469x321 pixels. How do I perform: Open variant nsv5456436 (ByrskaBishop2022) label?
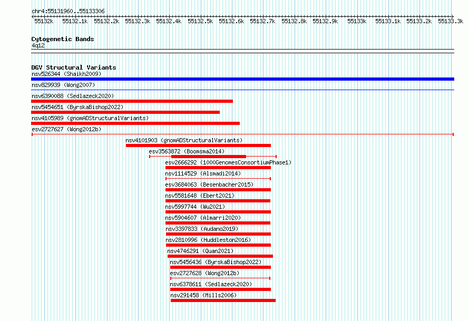pos(216,262)
